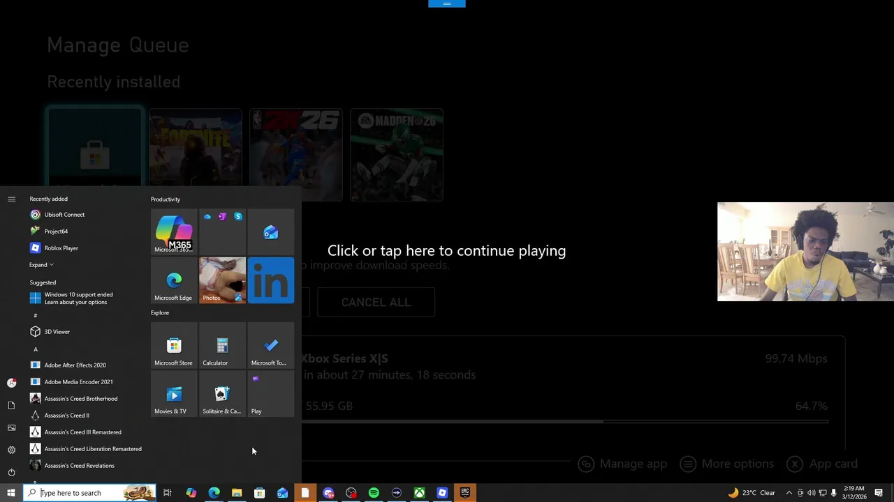This screenshot has height=502, width=894.
Task: Click CANCEL ALL in the Xbox queue
Action: (x=376, y=303)
